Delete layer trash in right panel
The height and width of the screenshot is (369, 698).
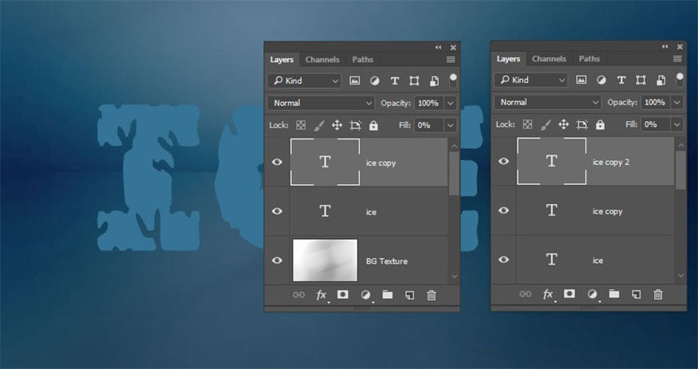click(x=658, y=294)
